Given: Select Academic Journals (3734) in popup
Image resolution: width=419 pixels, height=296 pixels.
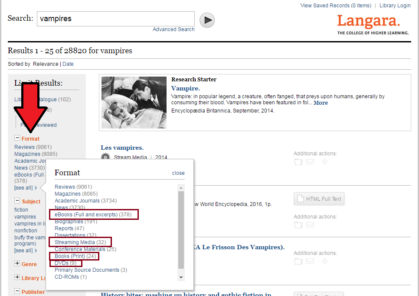Looking at the screenshot, I should 85,201.
